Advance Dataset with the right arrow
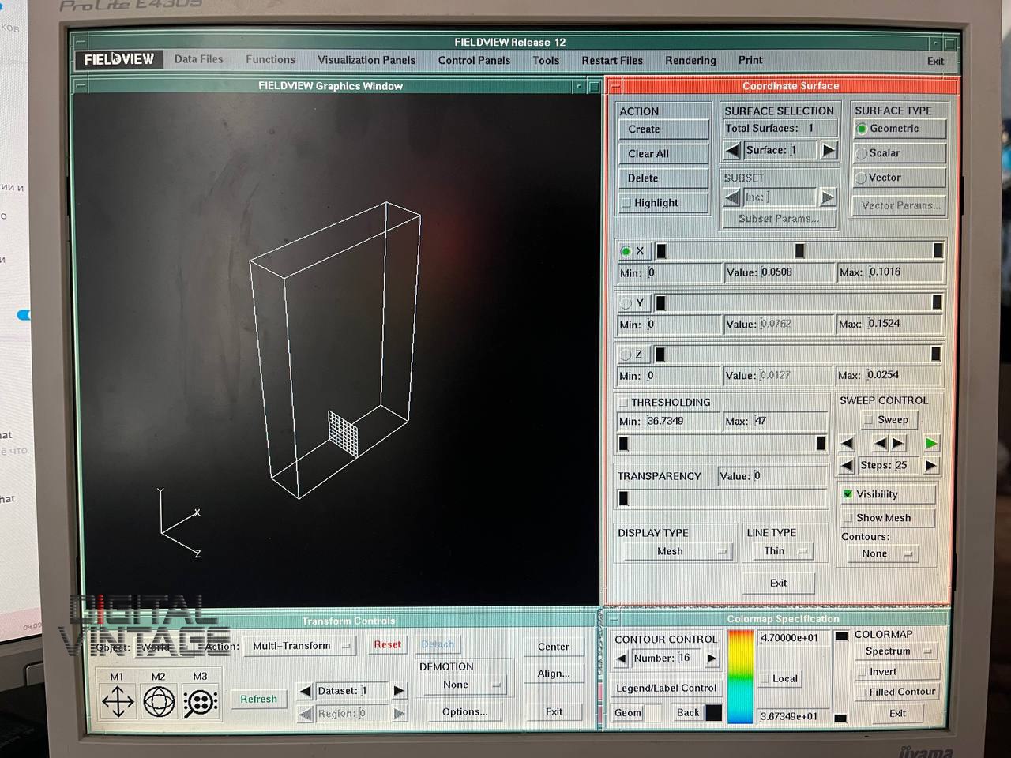 pyautogui.click(x=399, y=691)
